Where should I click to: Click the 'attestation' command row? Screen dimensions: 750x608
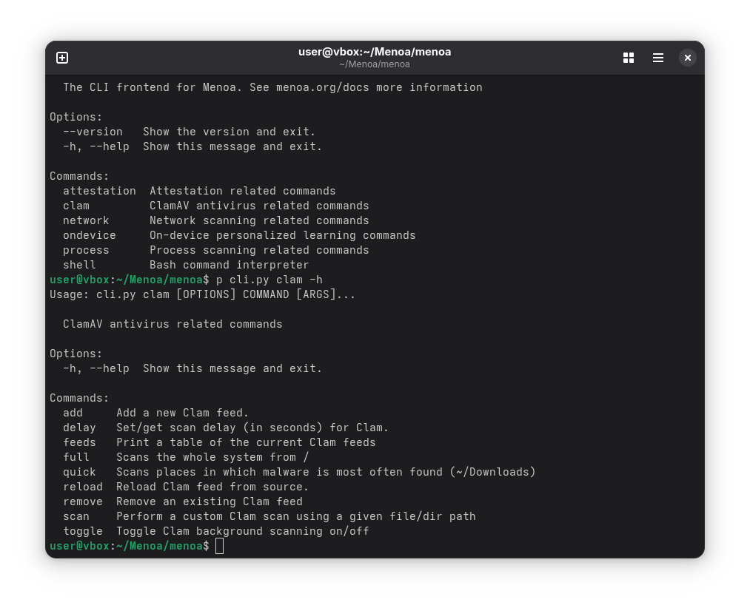pos(199,191)
